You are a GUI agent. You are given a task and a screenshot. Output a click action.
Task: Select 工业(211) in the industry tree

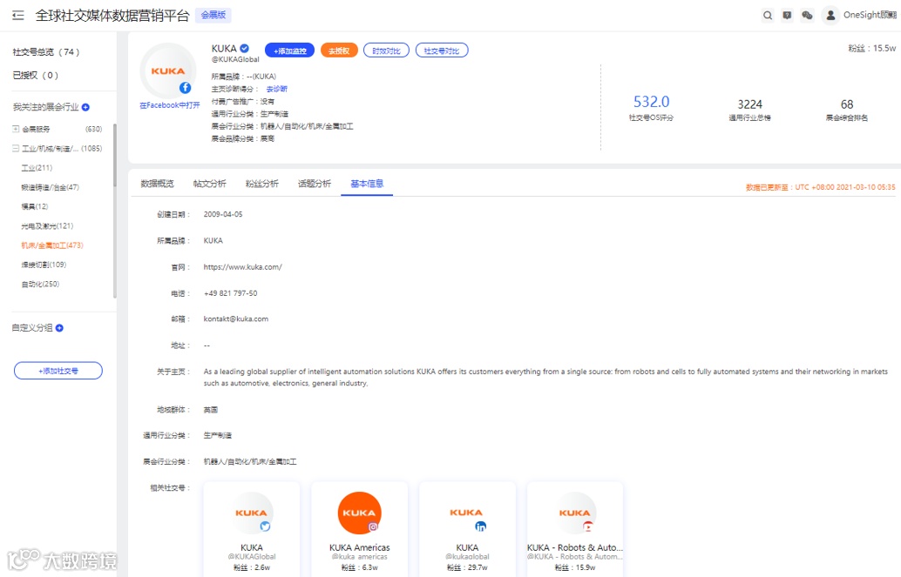point(37,168)
